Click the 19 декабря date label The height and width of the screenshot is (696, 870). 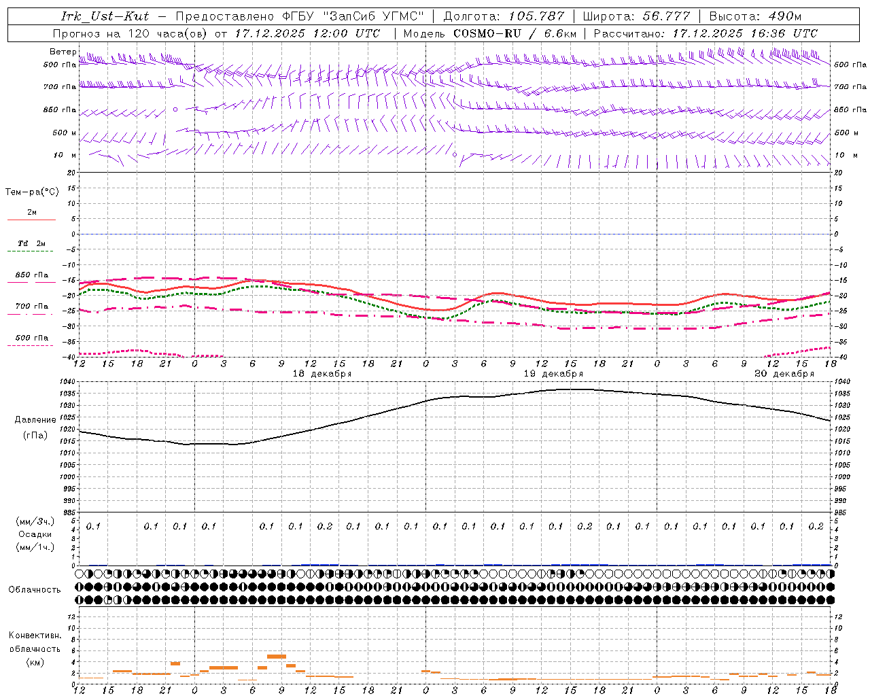pyautogui.click(x=553, y=374)
